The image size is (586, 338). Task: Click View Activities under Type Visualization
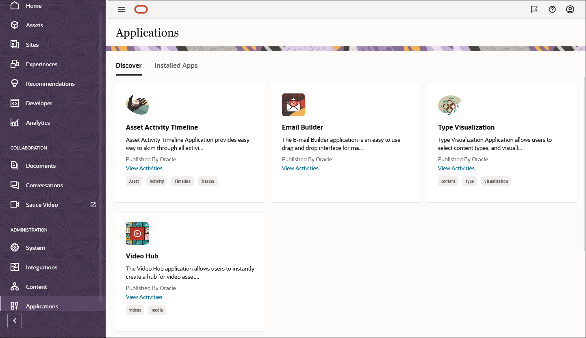pyautogui.click(x=456, y=168)
